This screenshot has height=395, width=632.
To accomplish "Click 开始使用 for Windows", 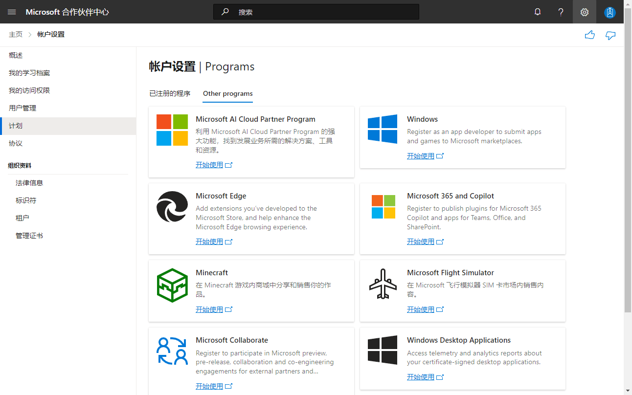I will pos(421,156).
